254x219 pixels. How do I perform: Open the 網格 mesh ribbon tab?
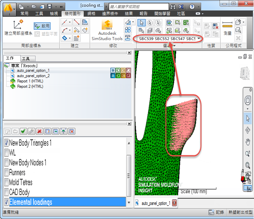(91, 14)
